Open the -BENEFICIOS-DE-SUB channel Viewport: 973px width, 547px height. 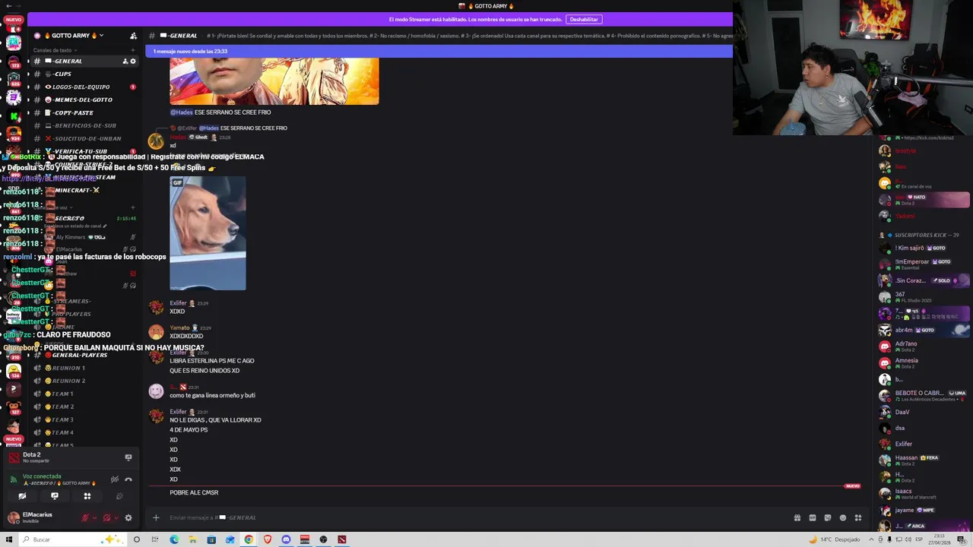click(84, 125)
